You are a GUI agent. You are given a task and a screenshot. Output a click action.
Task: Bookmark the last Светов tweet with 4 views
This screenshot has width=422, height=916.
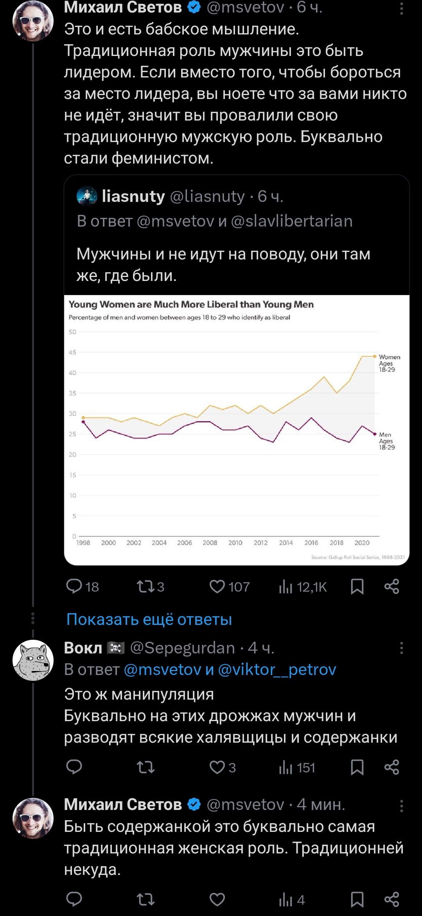(x=357, y=900)
